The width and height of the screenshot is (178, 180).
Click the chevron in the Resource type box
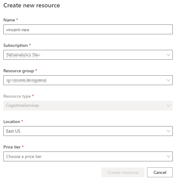pos(168,106)
